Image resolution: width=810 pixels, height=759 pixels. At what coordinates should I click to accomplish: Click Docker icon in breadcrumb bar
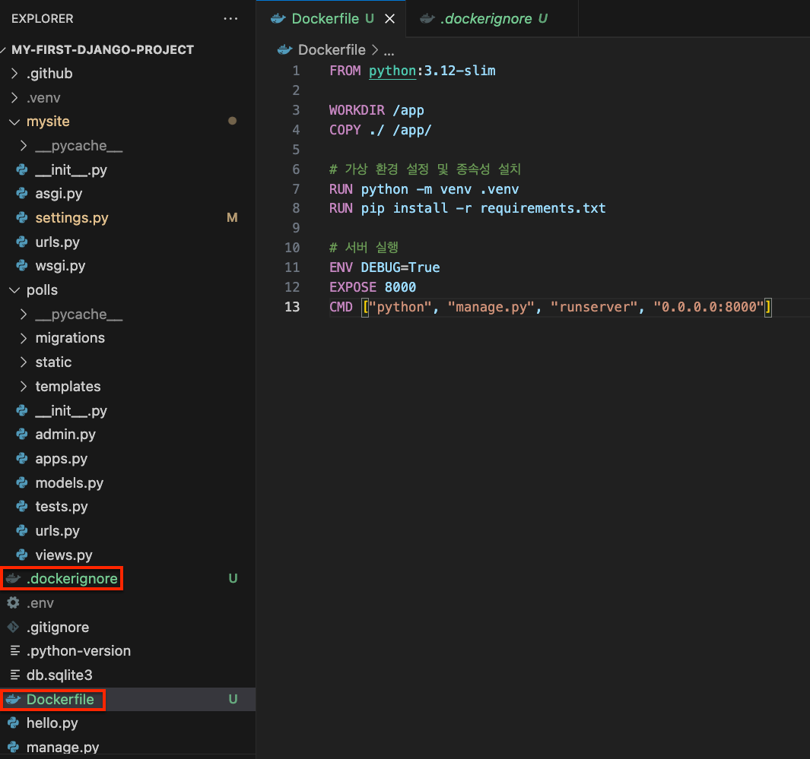tap(284, 49)
